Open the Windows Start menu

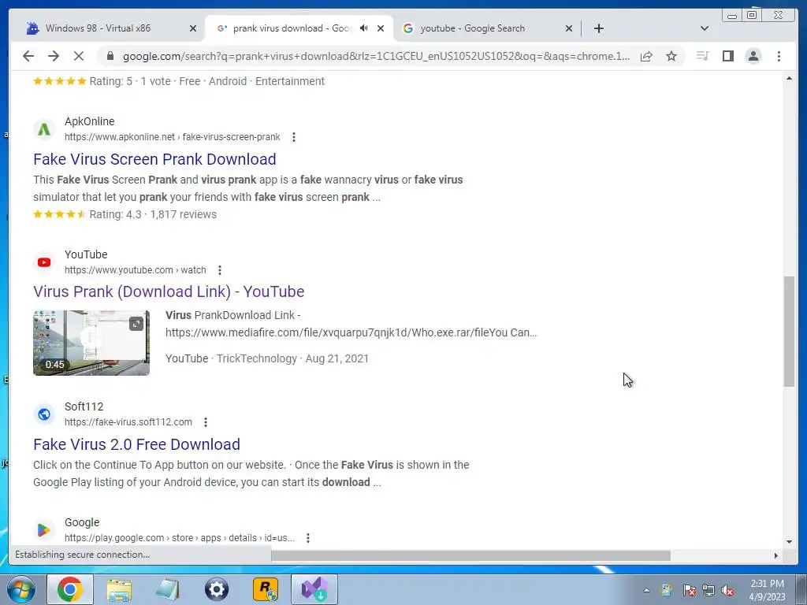point(21,589)
